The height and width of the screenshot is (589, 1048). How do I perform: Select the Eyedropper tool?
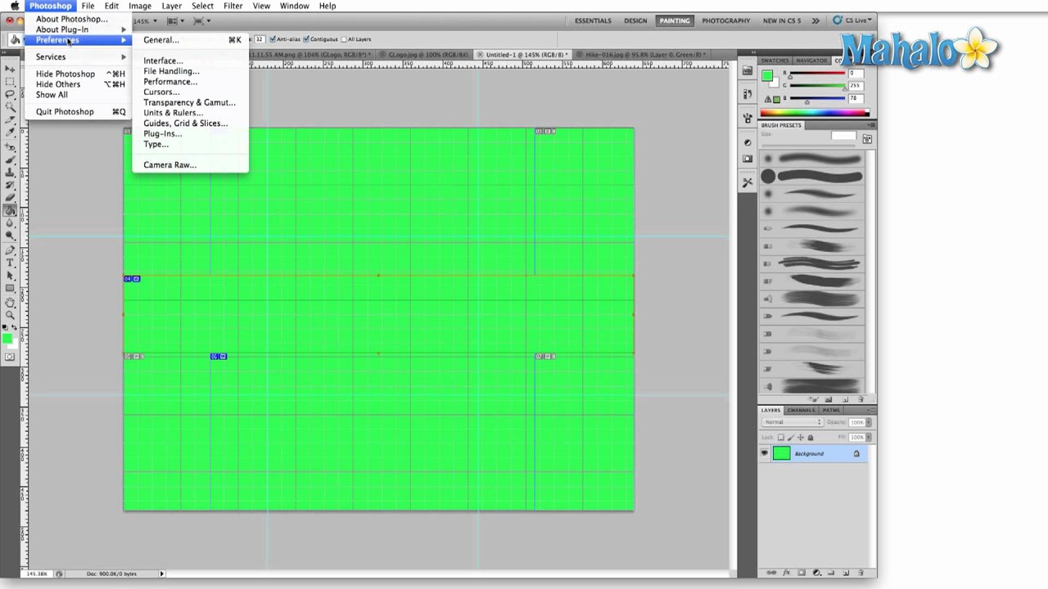pos(11,133)
